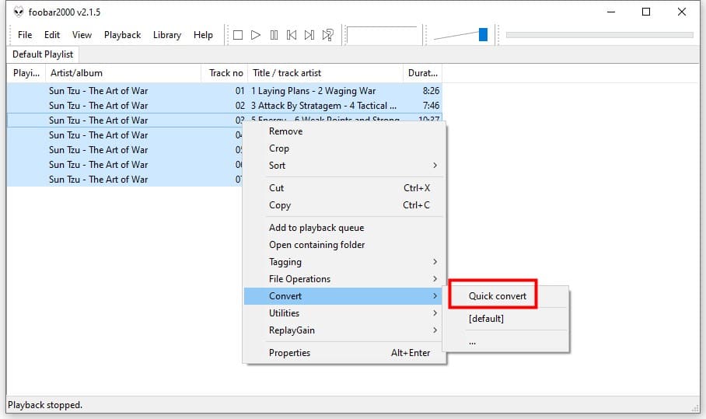Image resolution: width=706 pixels, height=419 pixels.
Task: Click the Stop playback button
Action: point(238,35)
